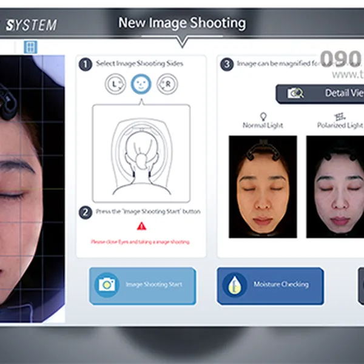Toggle the grid overlay icon

30,47
